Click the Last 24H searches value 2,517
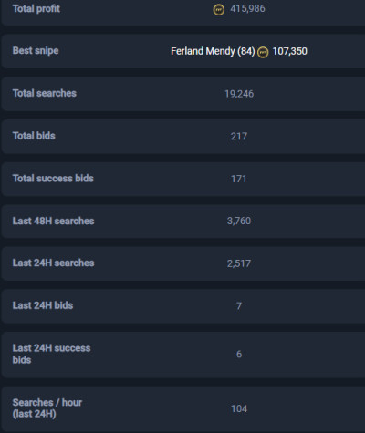 point(239,263)
